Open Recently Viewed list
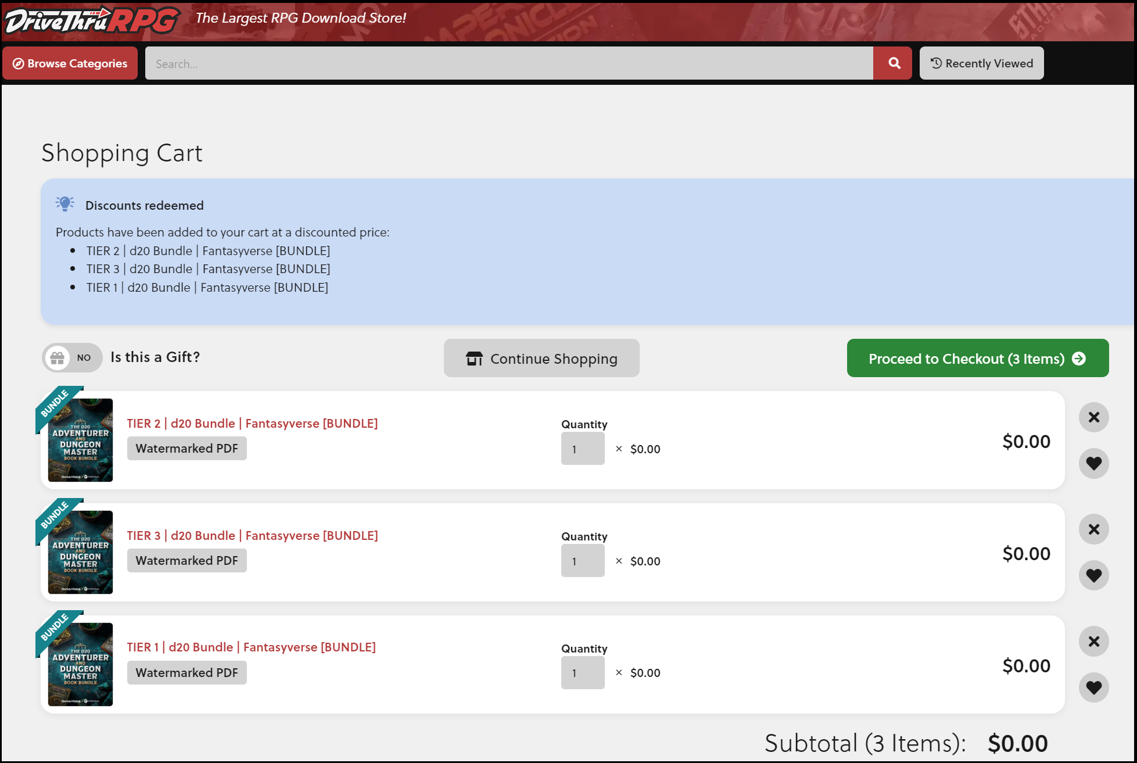This screenshot has height=763, width=1137. click(981, 63)
